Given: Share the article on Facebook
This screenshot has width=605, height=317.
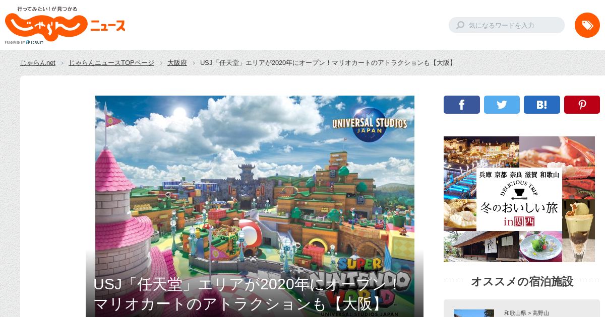Looking at the screenshot, I should tap(462, 105).
